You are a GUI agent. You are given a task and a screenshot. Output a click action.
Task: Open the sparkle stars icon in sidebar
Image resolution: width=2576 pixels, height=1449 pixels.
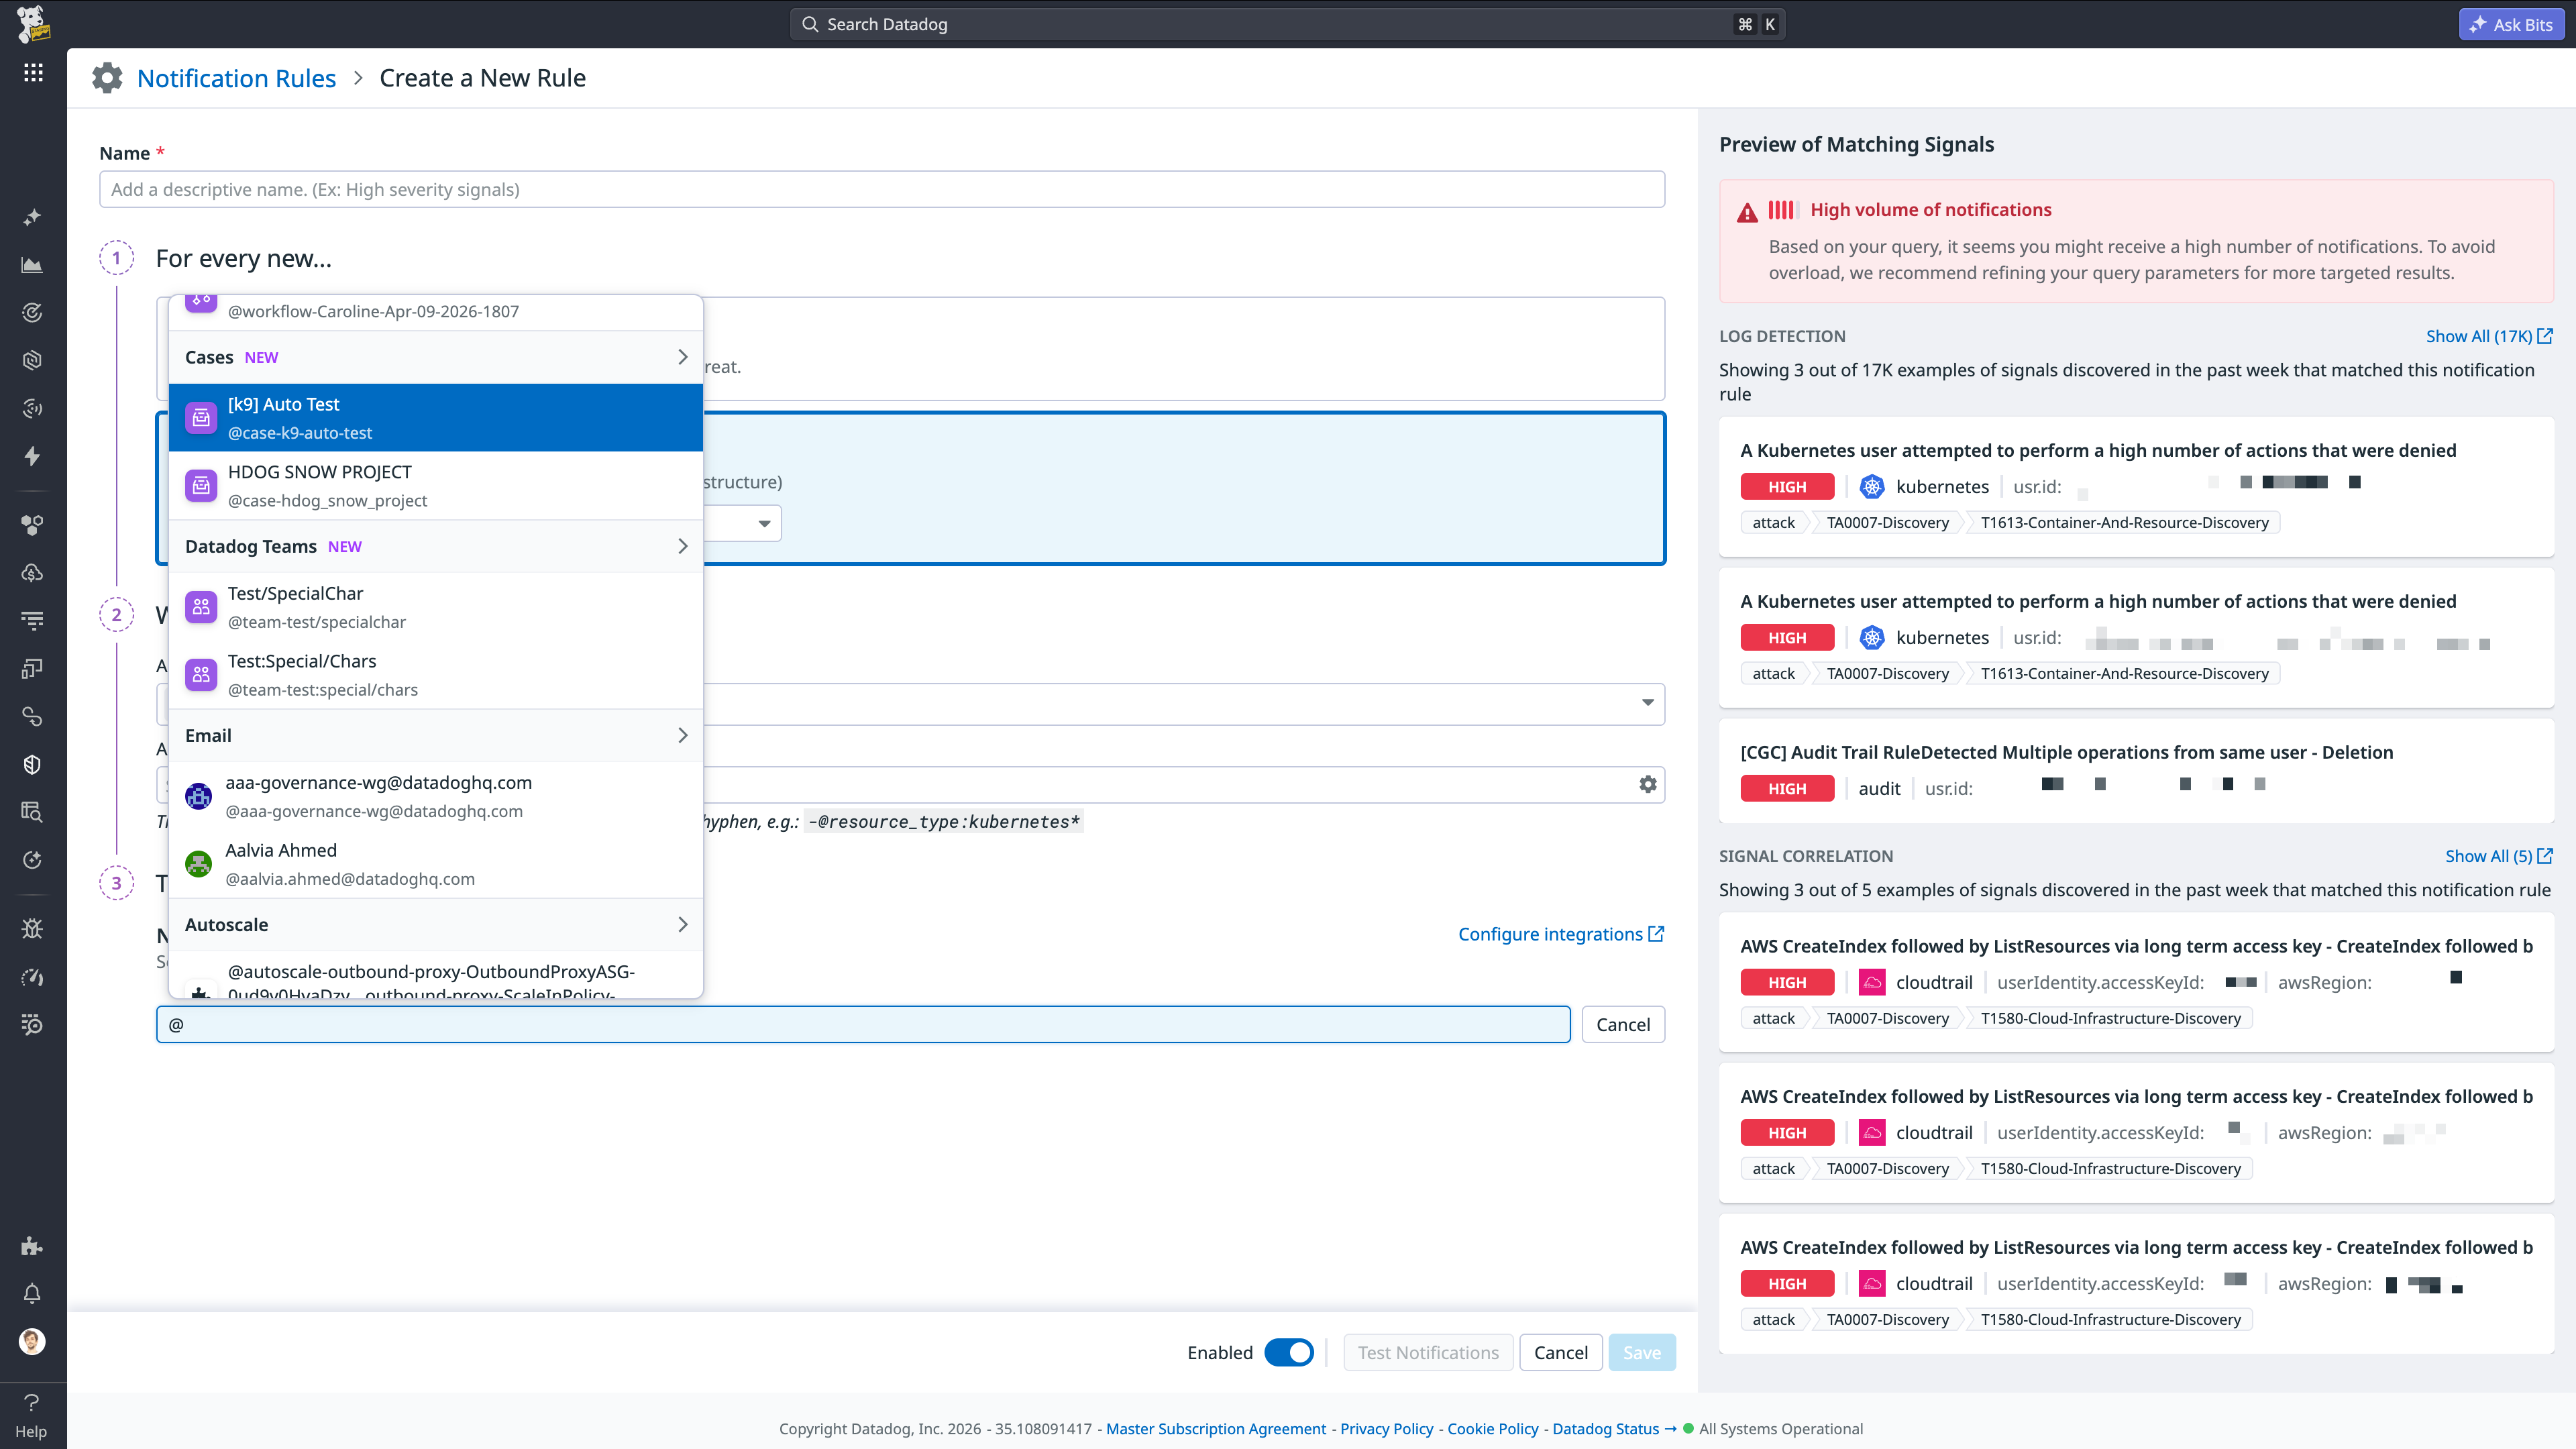point(33,217)
